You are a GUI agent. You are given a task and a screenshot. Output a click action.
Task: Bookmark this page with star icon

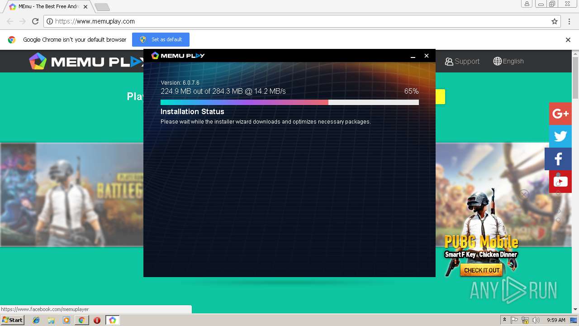554,21
